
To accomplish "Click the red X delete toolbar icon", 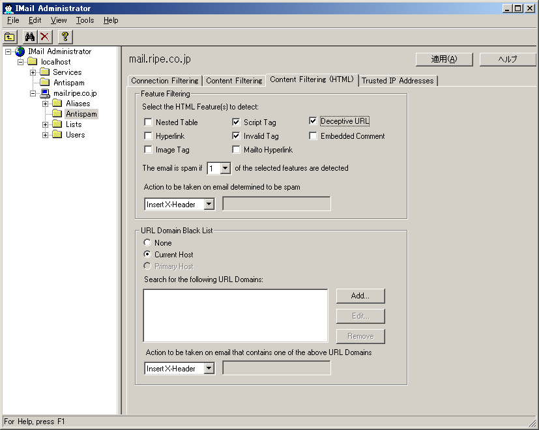I will tap(45, 36).
